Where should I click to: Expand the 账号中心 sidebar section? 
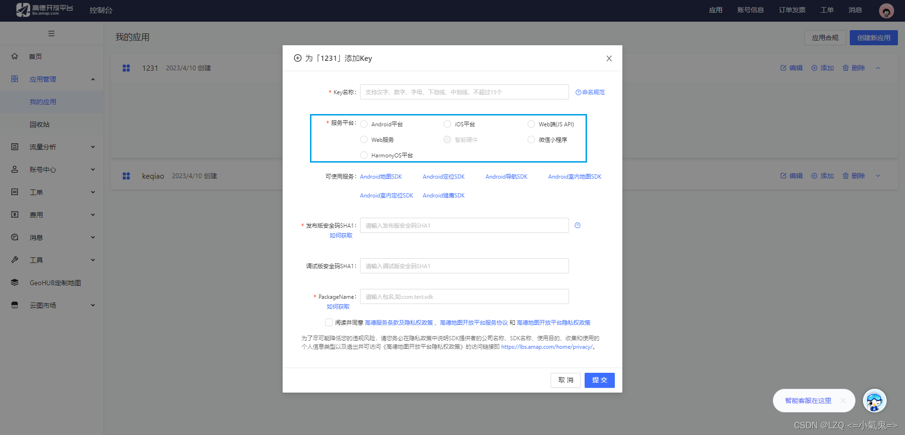[93, 170]
